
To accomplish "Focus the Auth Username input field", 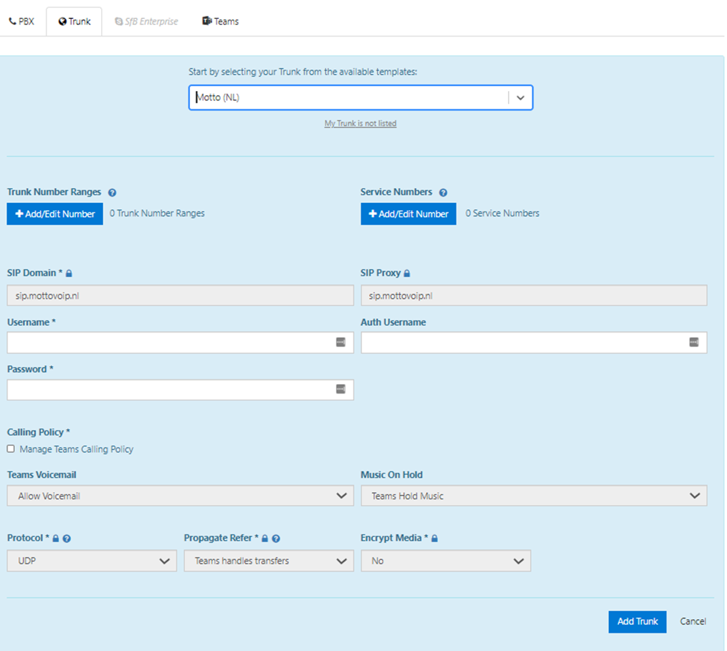I will [x=534, y=342].
